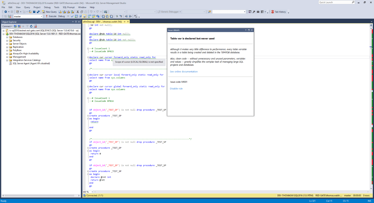Click the Results to Grid icon

pos(107,16)
